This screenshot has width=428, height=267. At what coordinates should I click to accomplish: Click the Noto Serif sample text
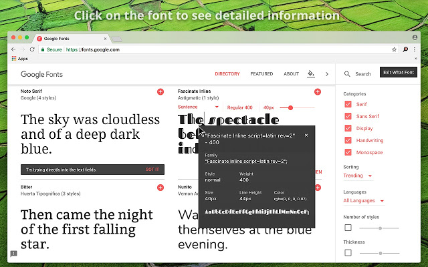pos(90,134)
